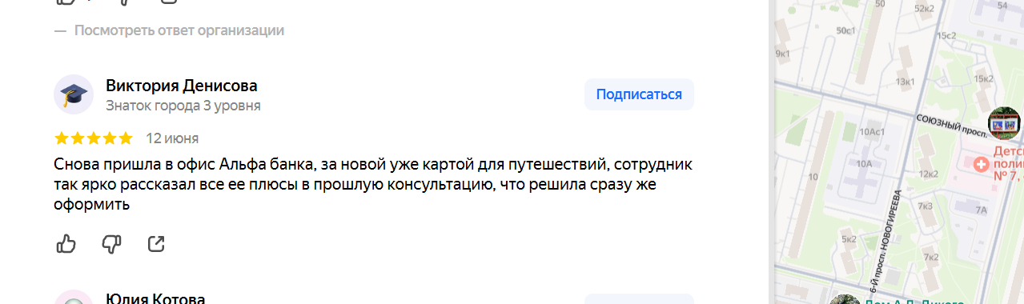Click the 12 июня review date
The image size is (1024, 304).
pyautogui.click(x=172, y=138)
